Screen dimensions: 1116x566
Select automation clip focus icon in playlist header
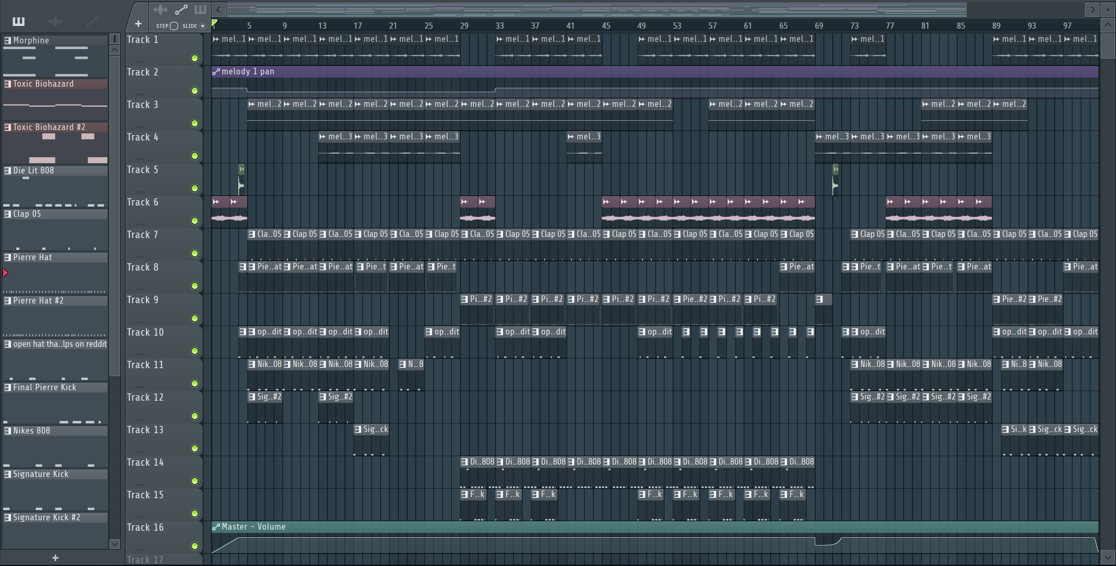point(181,9)
